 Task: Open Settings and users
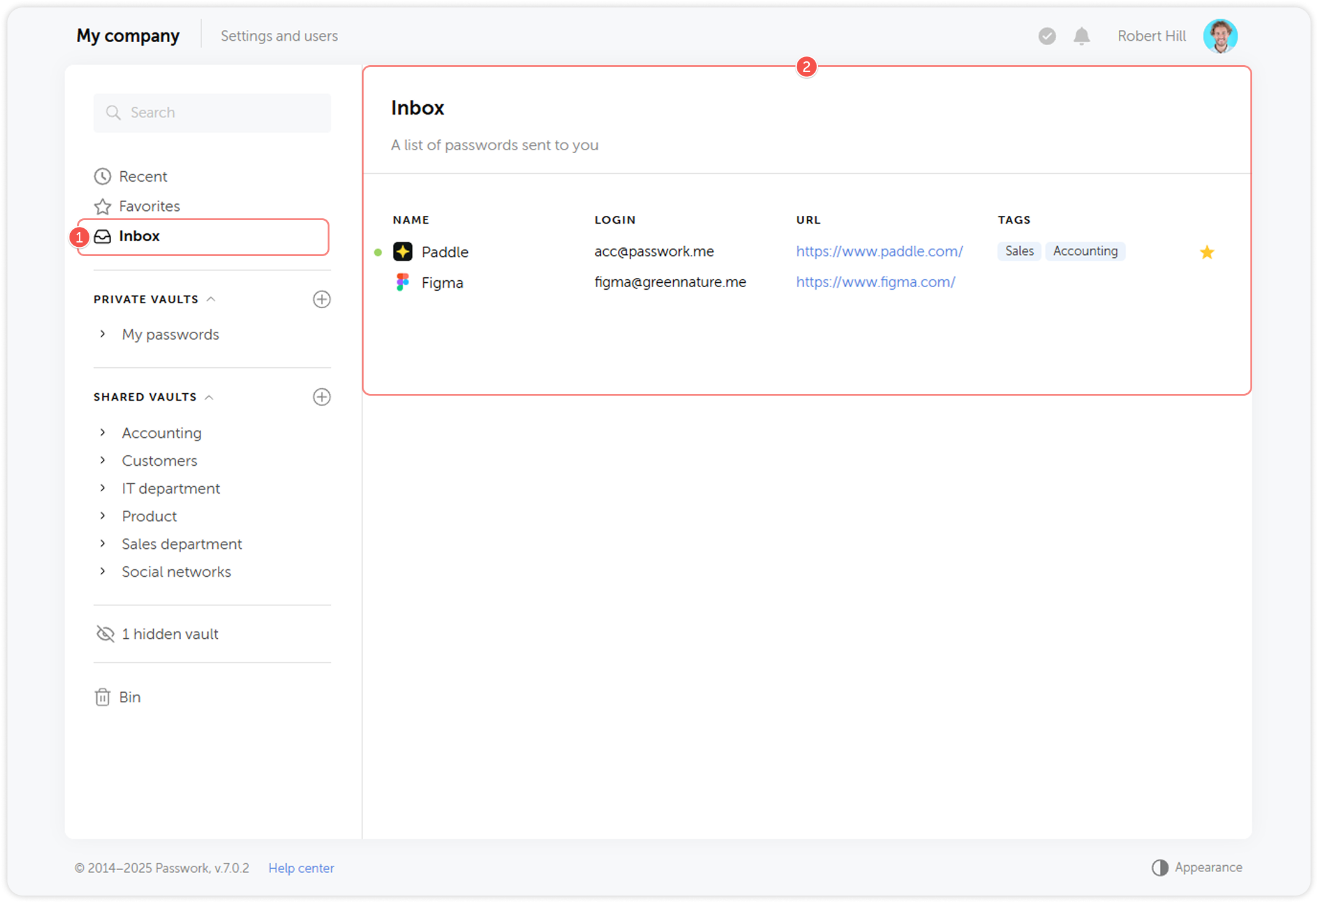(279, 36)
